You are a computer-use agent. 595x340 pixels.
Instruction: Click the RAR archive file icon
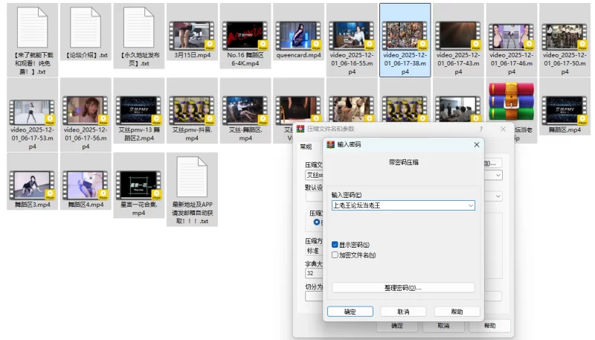click(512, 105)
